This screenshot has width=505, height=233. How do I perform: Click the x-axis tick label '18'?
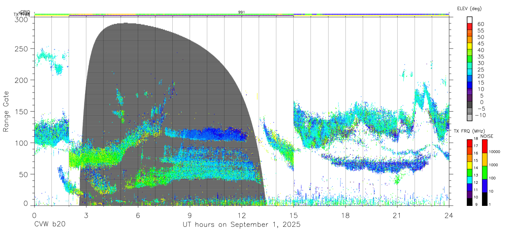click(345, 215)
